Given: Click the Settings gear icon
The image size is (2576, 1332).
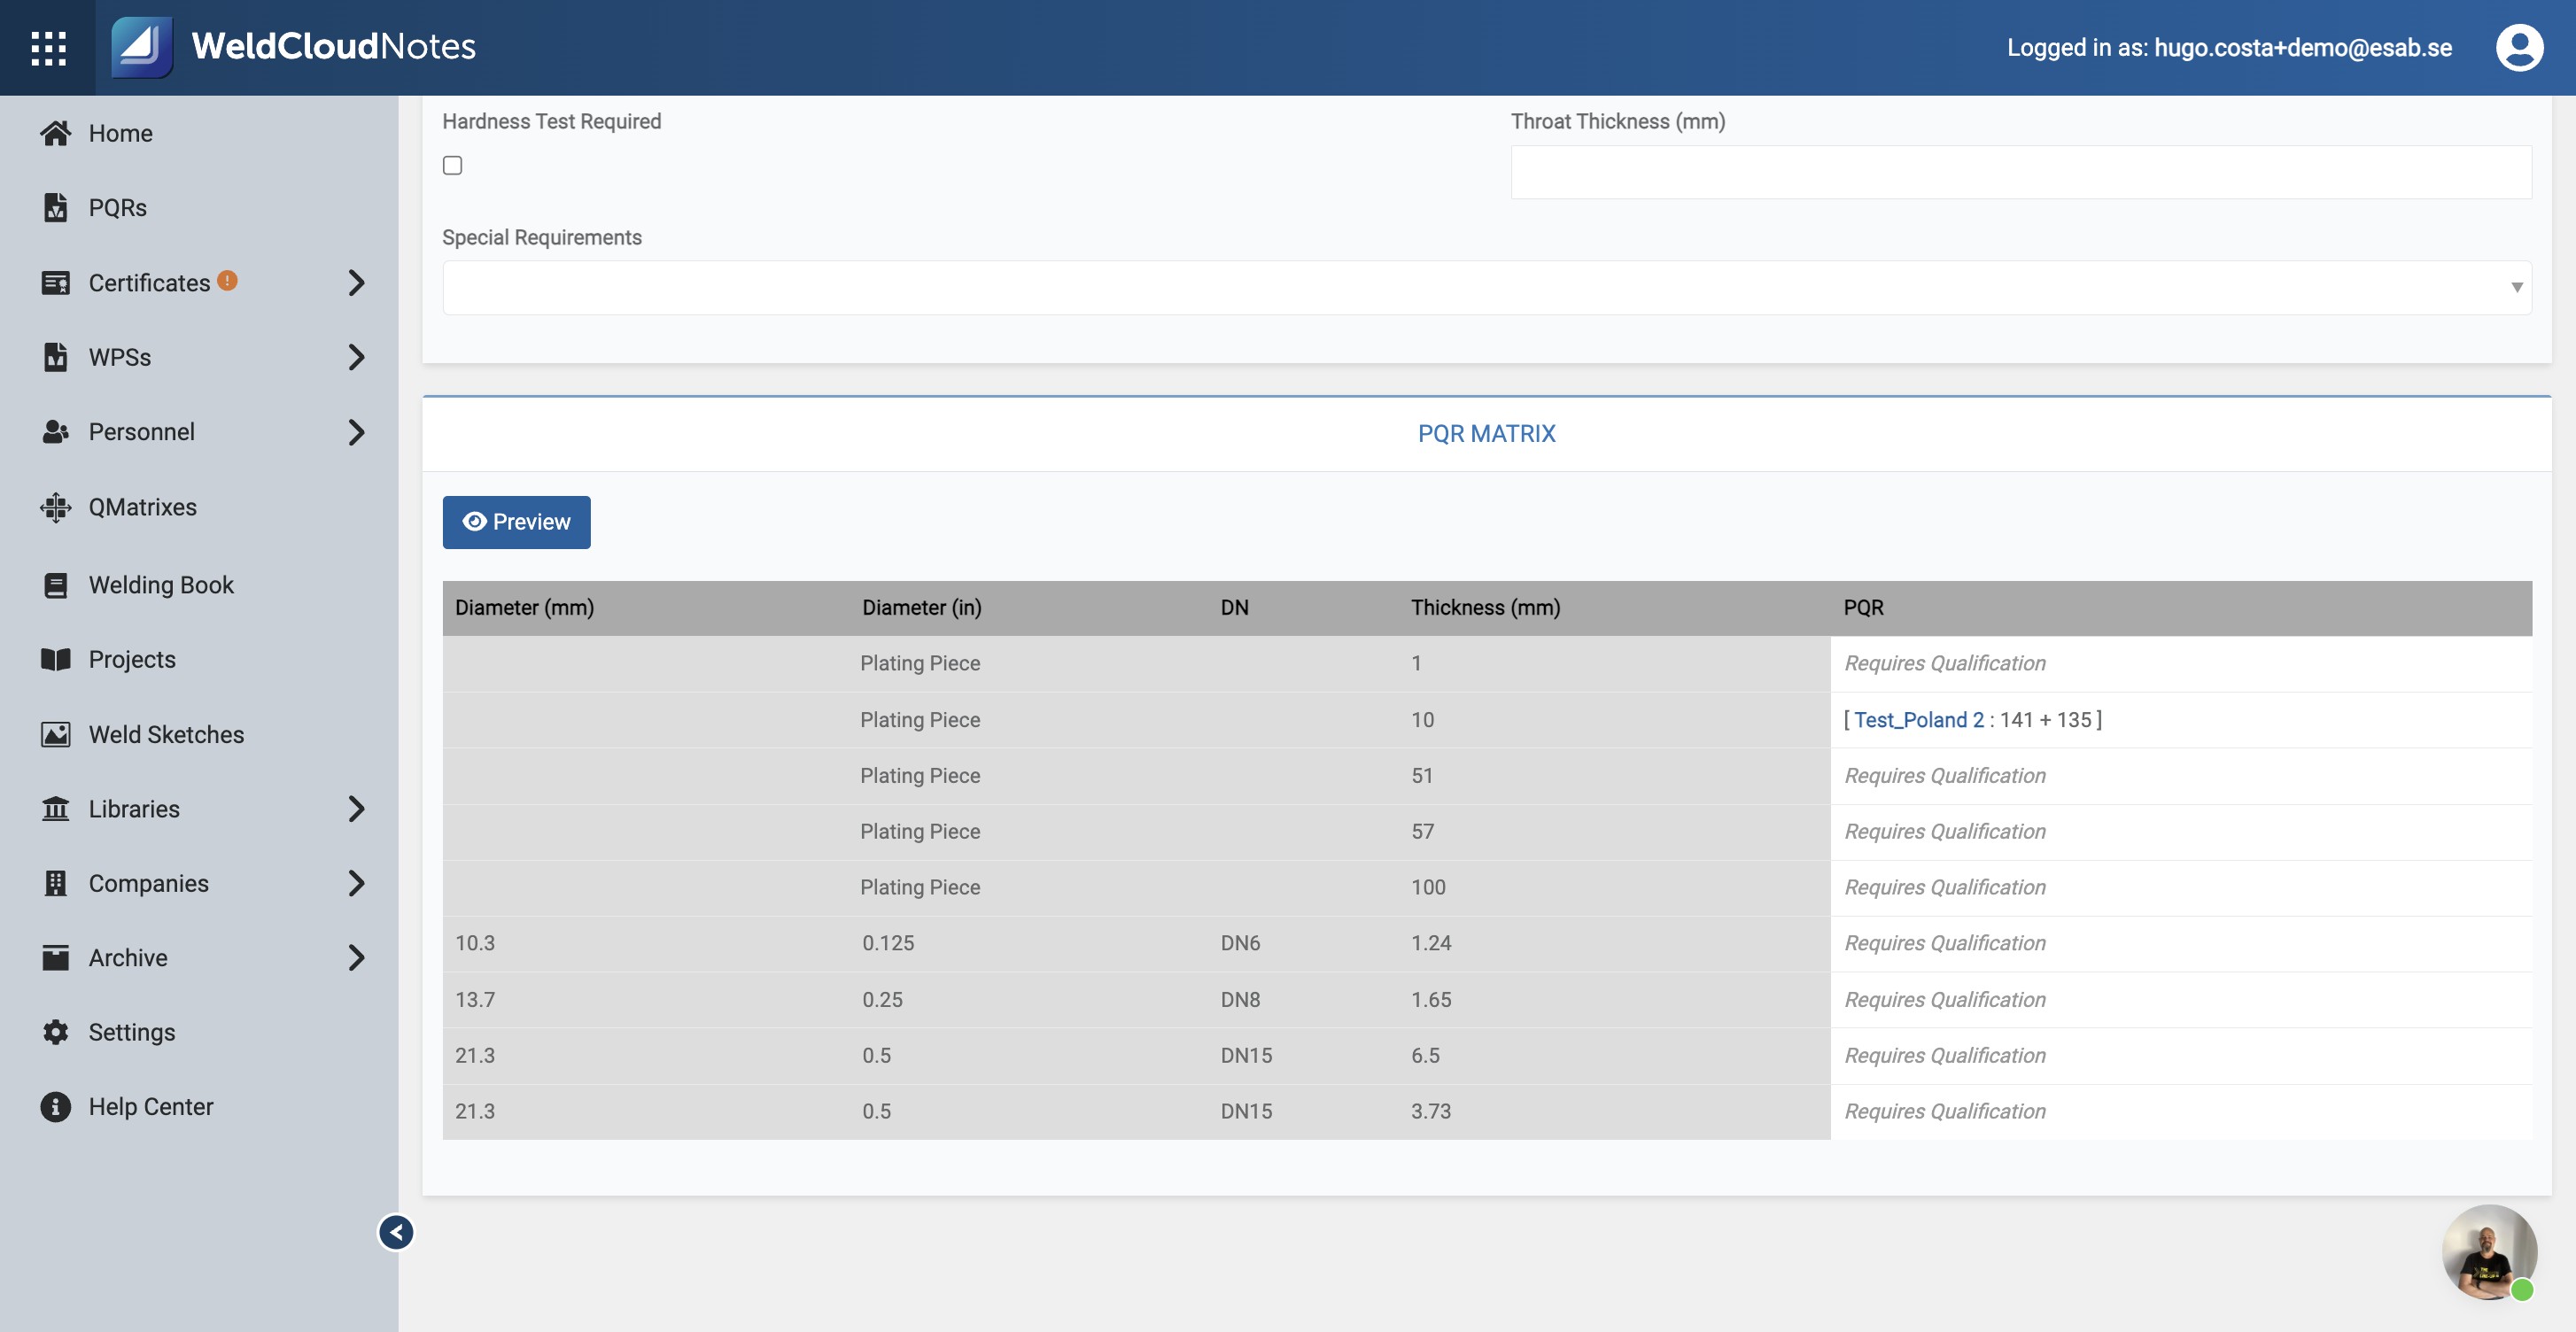Looking at the screenshot, I should (56, 1032).
